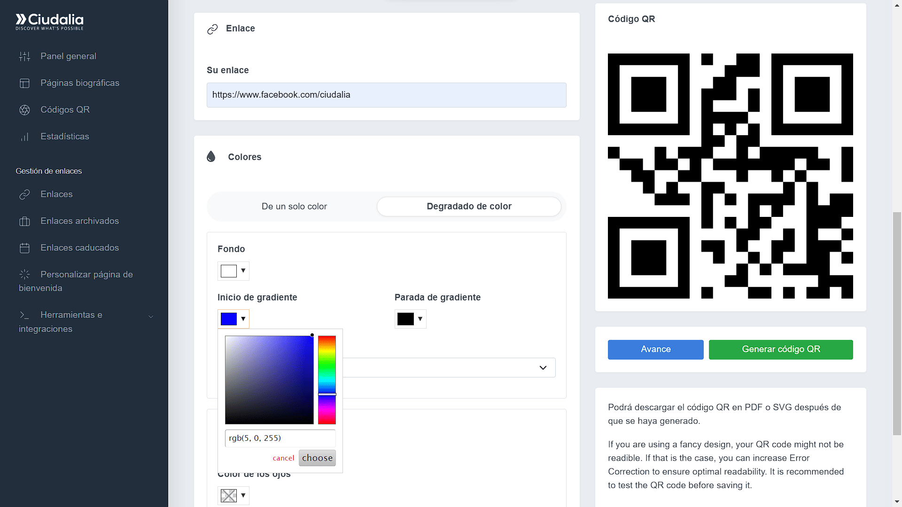Click the Estadísticas bar chart icon

[x=24, y=137]
